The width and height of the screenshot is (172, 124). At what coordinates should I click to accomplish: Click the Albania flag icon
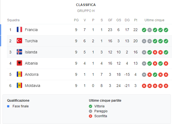[19, 63]
